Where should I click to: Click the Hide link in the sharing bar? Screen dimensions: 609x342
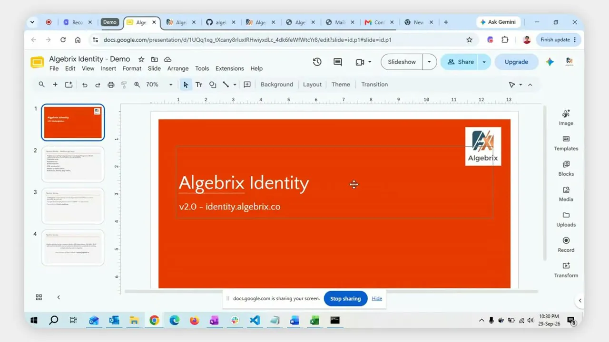pos(377,298)
